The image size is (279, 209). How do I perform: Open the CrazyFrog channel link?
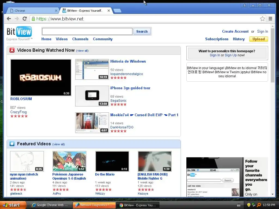point(19,112)
